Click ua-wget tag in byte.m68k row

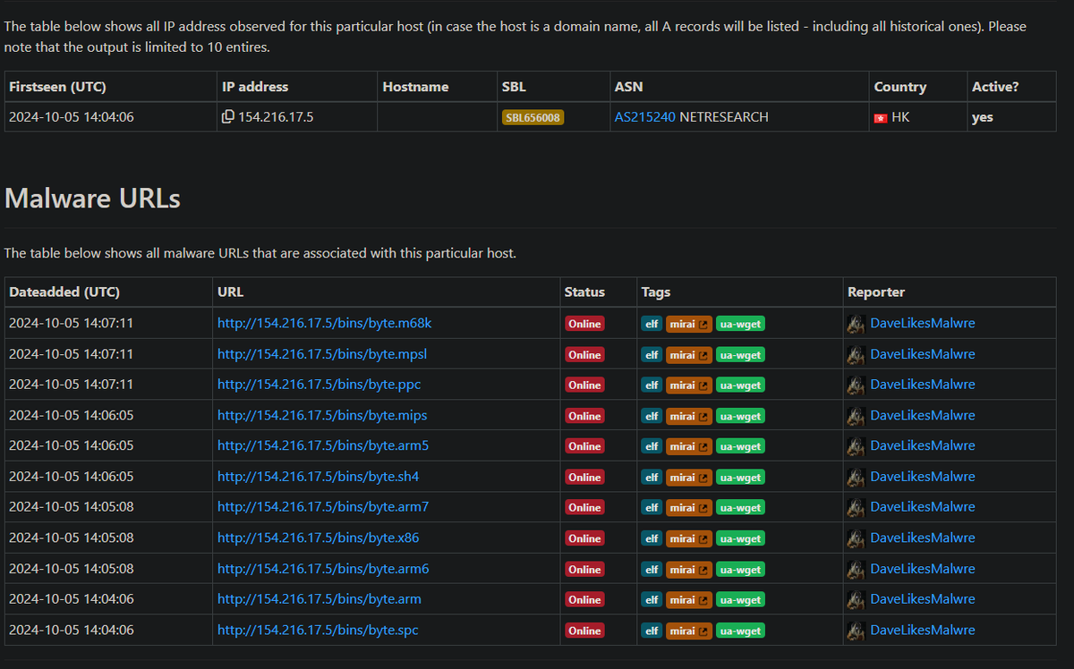click(x=740, y=324)
